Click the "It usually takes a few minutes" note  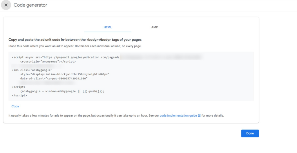tap(84, 115)
